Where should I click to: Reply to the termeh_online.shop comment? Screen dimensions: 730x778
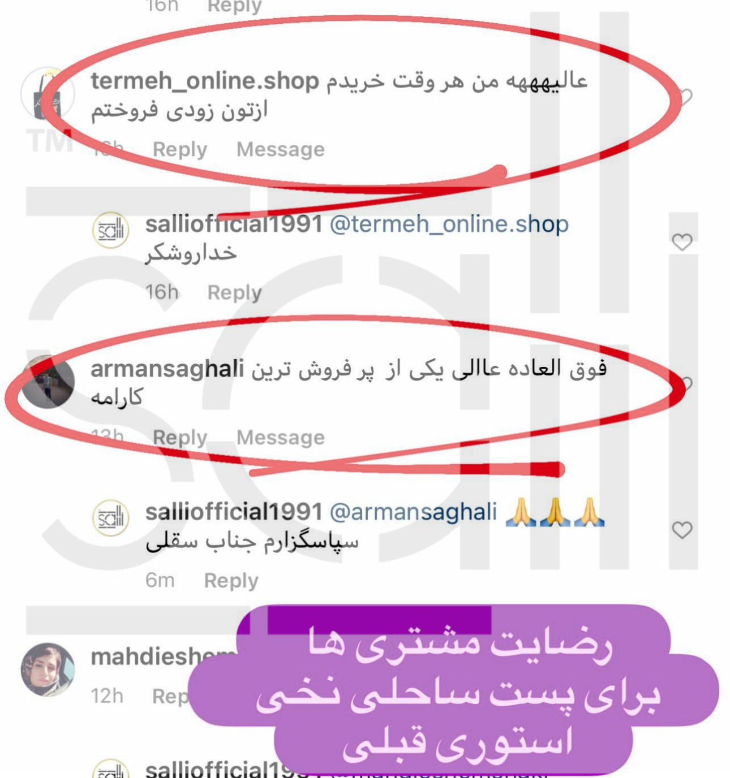(180, 149)
